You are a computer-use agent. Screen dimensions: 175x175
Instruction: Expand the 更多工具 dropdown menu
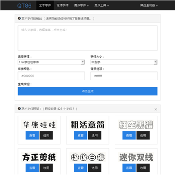pyautogui.click(x=102, y=5)
